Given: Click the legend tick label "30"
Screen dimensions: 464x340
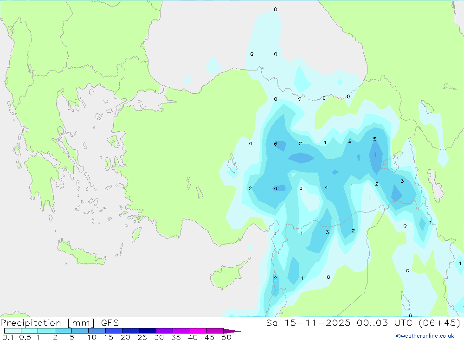Looking at the screenshot, I should (159, 337).
